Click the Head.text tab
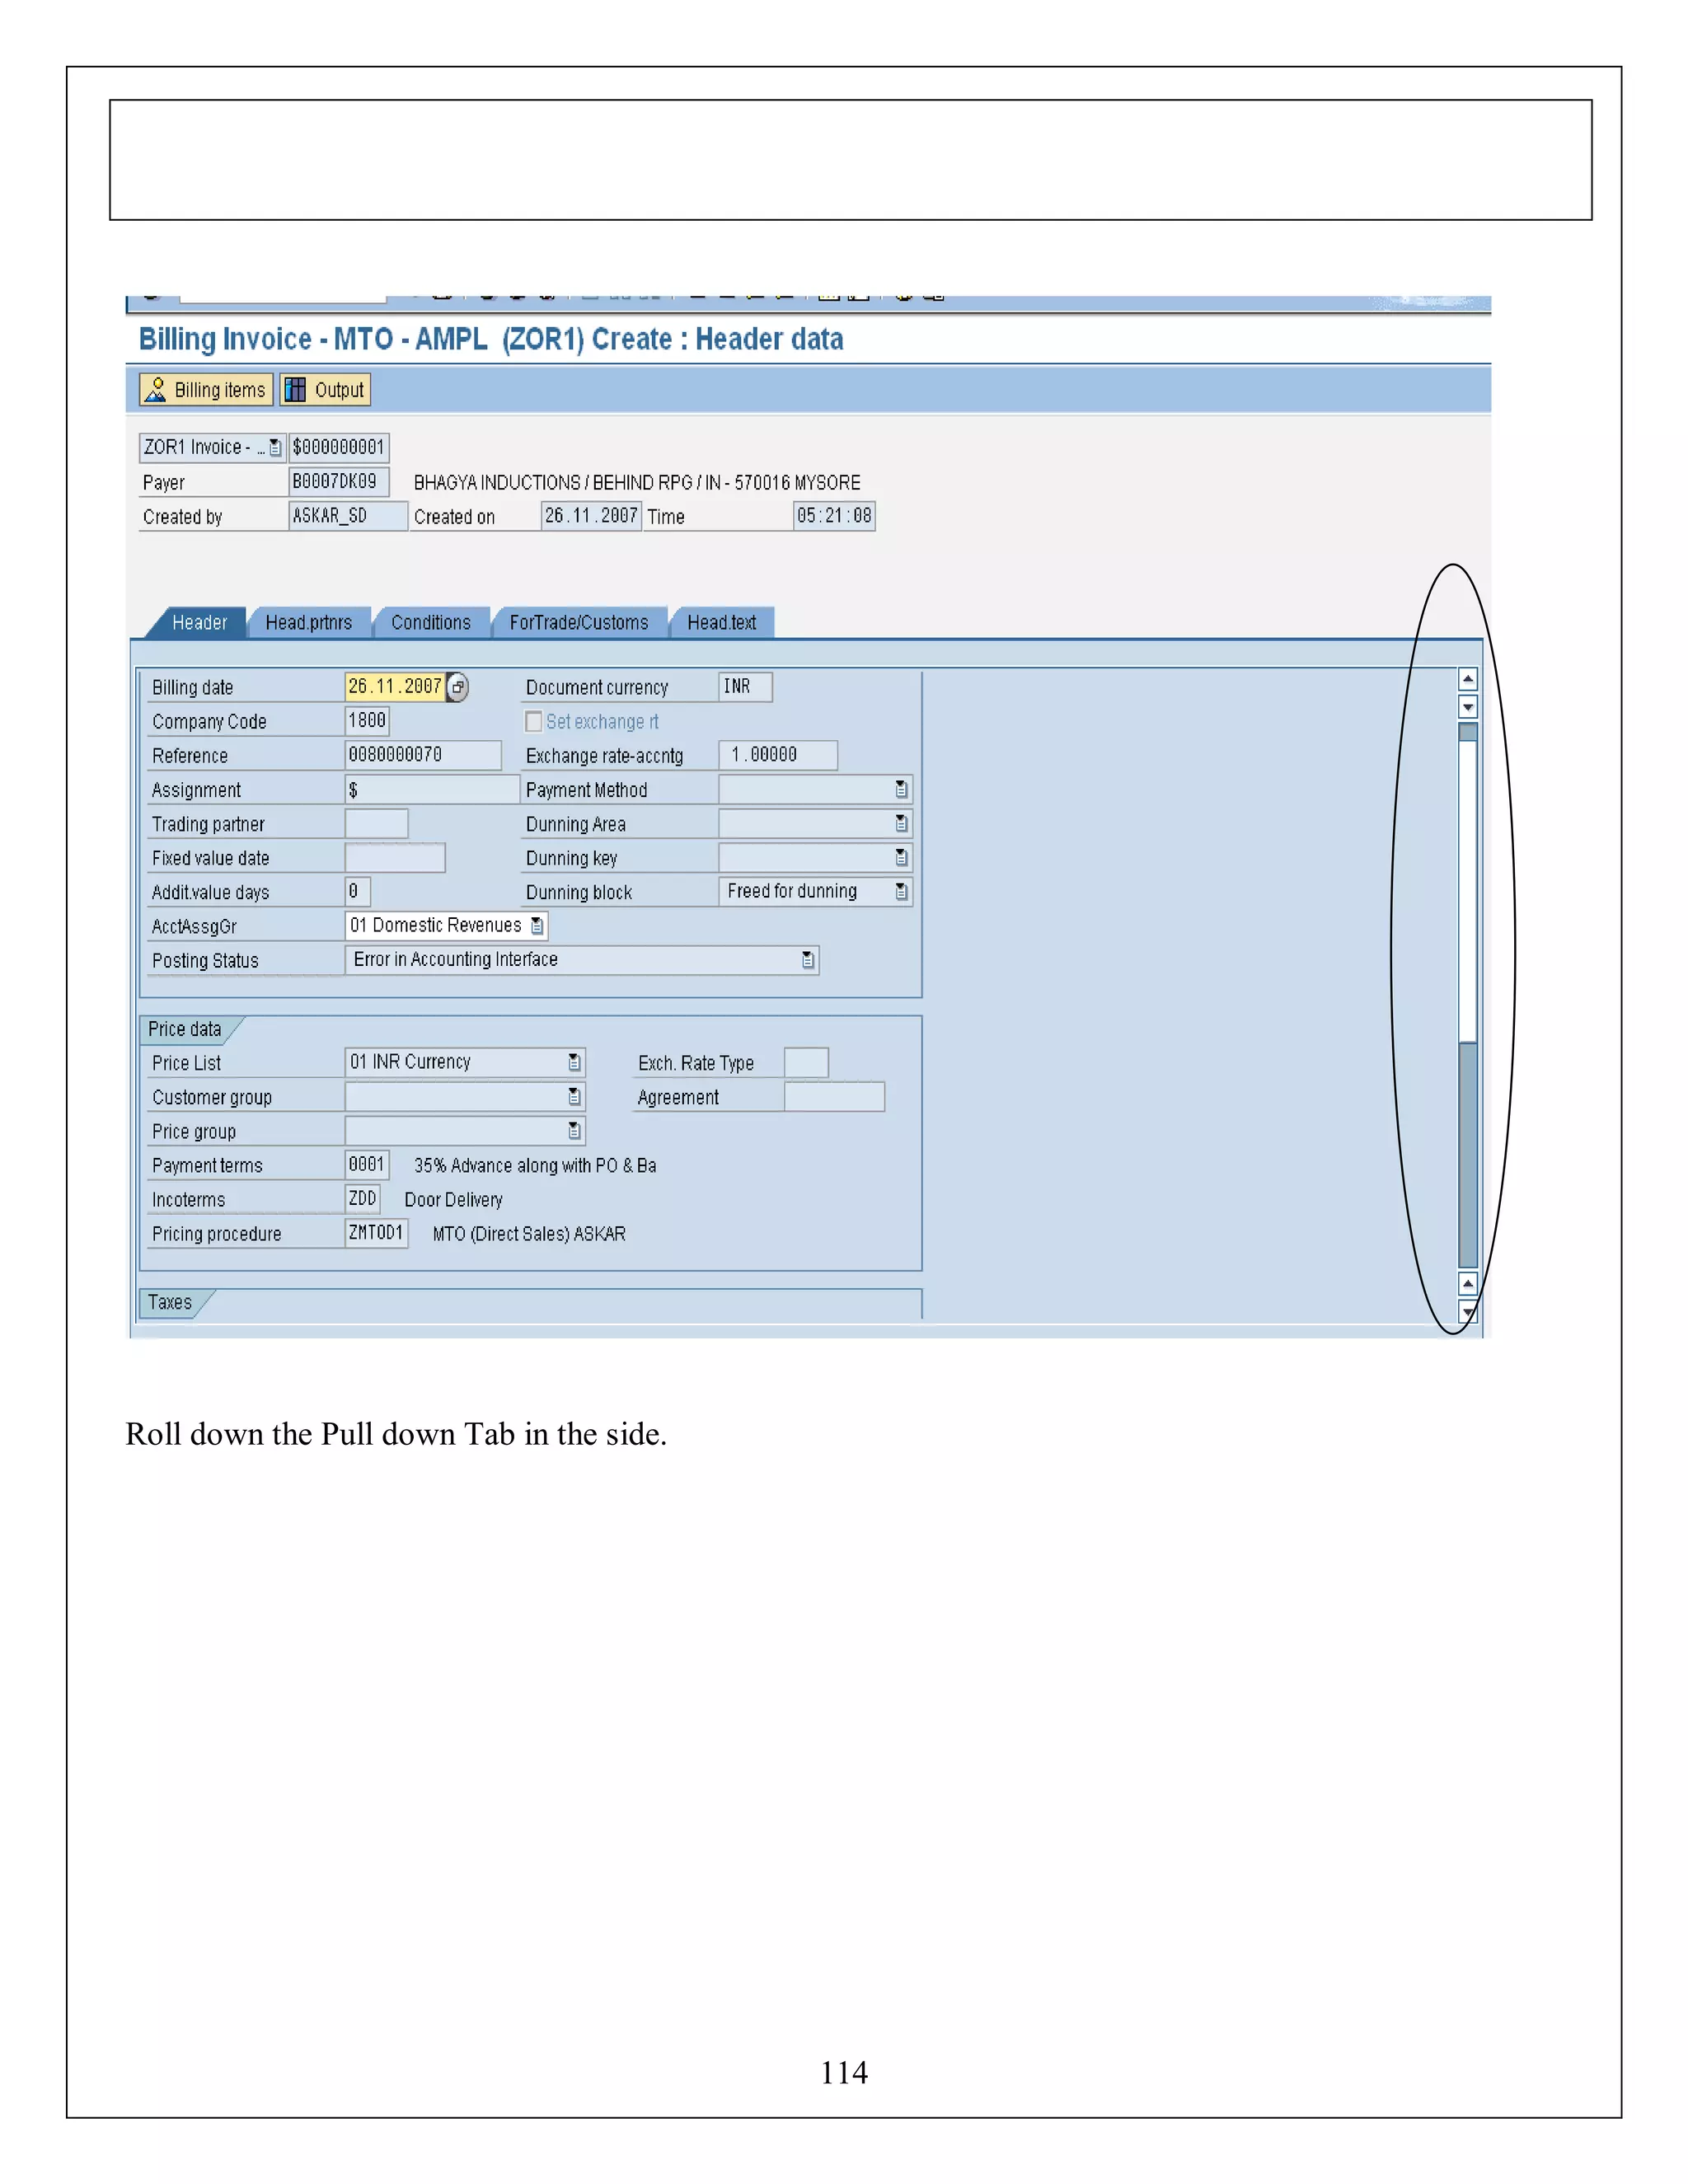 point(721,623)
